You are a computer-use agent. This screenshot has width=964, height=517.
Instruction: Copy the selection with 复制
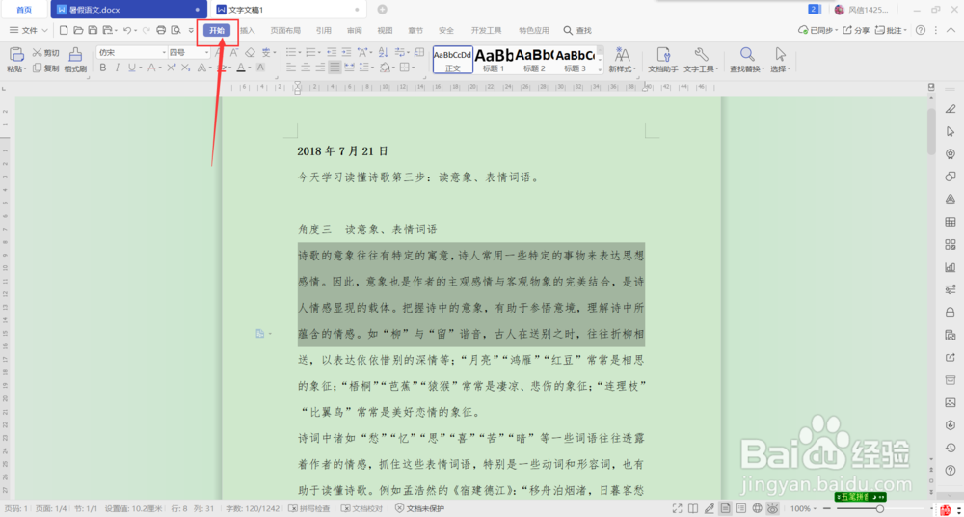click(x=46, y=68)
